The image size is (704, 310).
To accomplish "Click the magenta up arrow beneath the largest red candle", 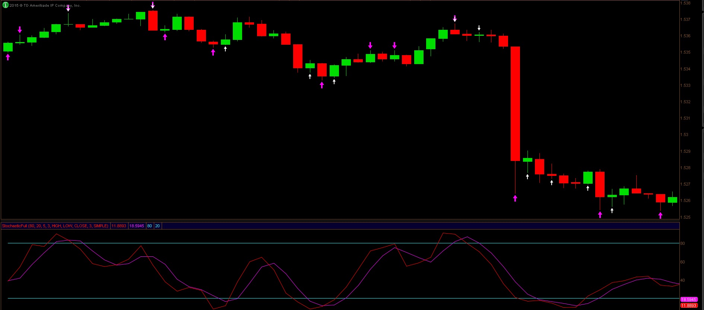I will [x=515, y=198].
